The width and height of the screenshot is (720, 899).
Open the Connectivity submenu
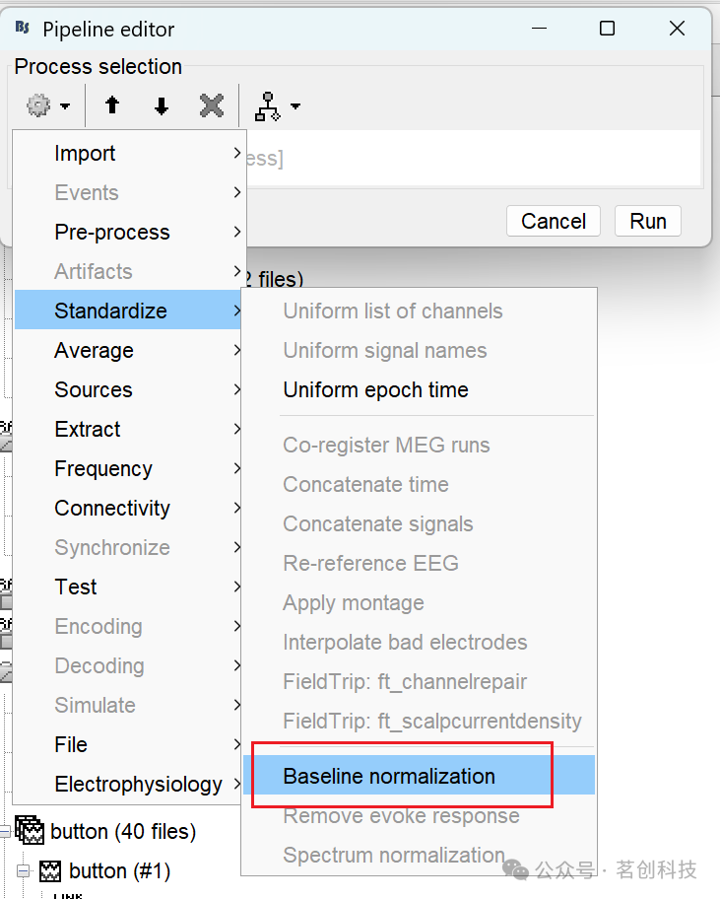129,508
